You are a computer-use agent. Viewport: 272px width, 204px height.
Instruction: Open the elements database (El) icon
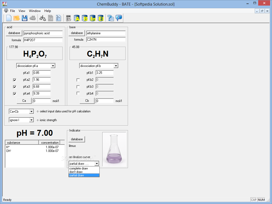click(x=101, y=18)
